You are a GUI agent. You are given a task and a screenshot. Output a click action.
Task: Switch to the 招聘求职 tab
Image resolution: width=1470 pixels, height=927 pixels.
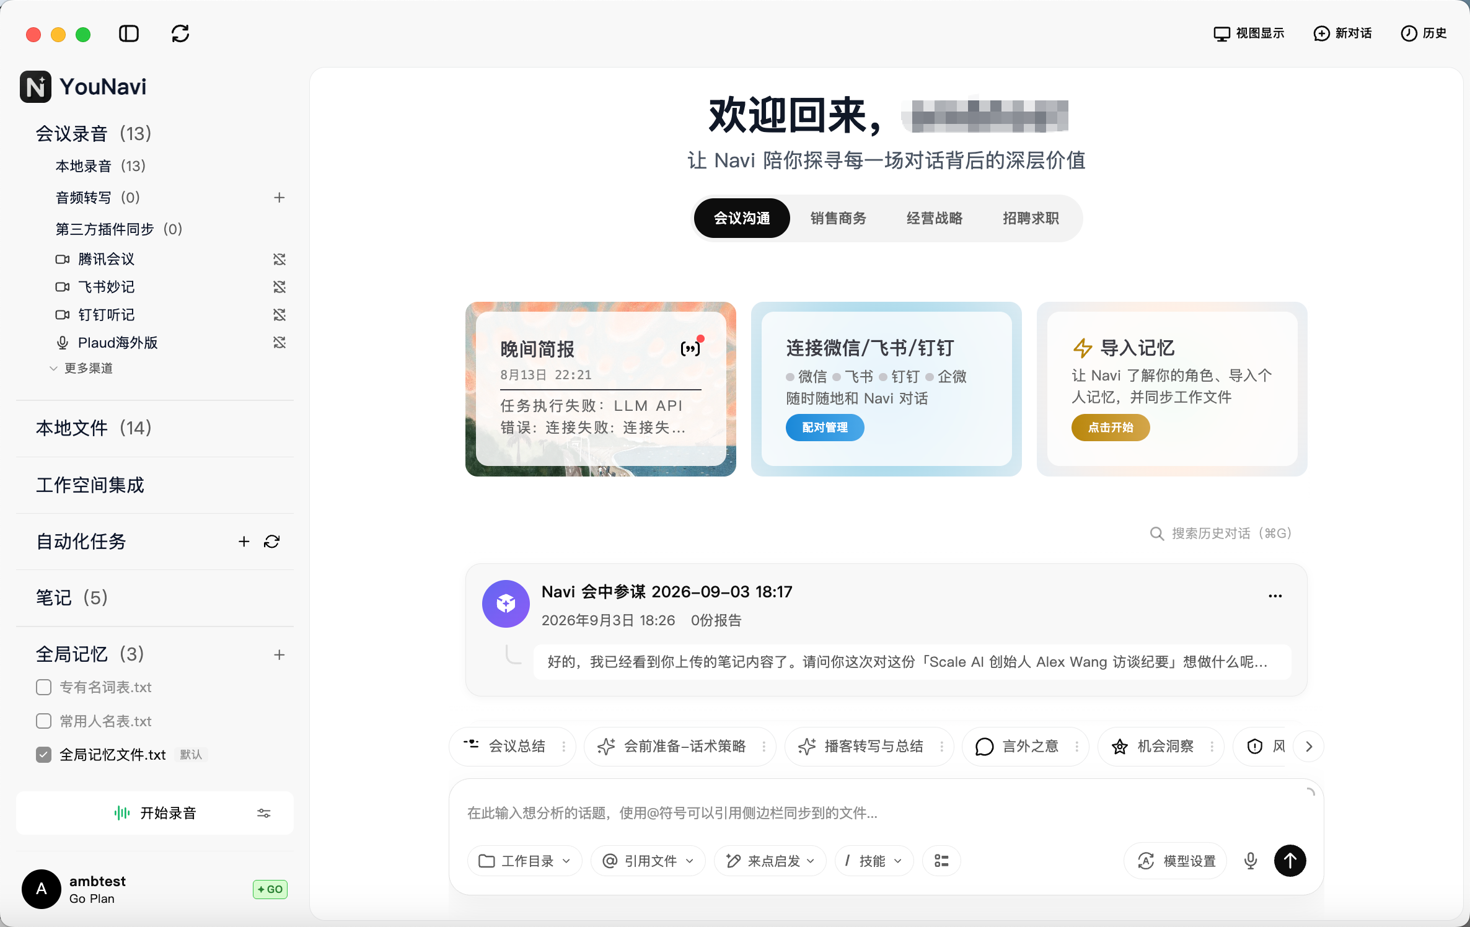pos(1031,218)
